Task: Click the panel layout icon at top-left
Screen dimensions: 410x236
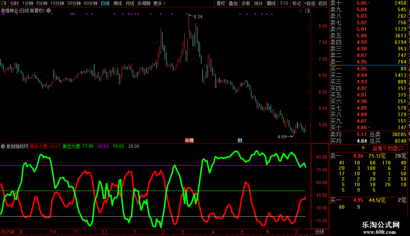Action: (x=4, y=3)
